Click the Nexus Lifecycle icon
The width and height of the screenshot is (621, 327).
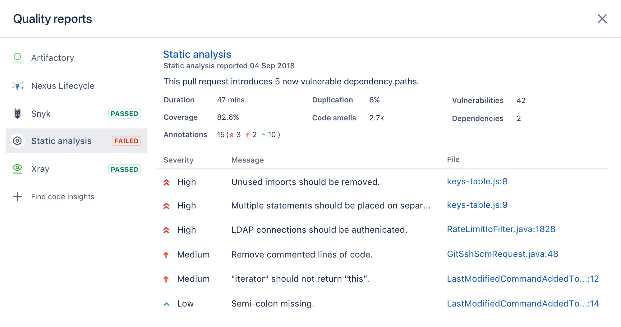[x=18, y=86]
